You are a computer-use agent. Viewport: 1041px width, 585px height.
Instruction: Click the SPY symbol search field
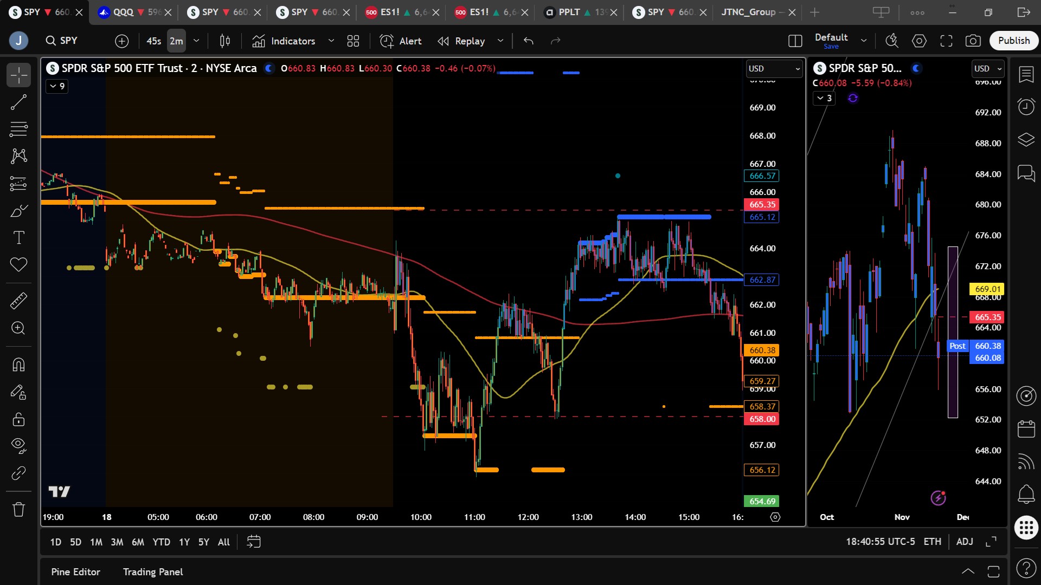coord(69,41)
